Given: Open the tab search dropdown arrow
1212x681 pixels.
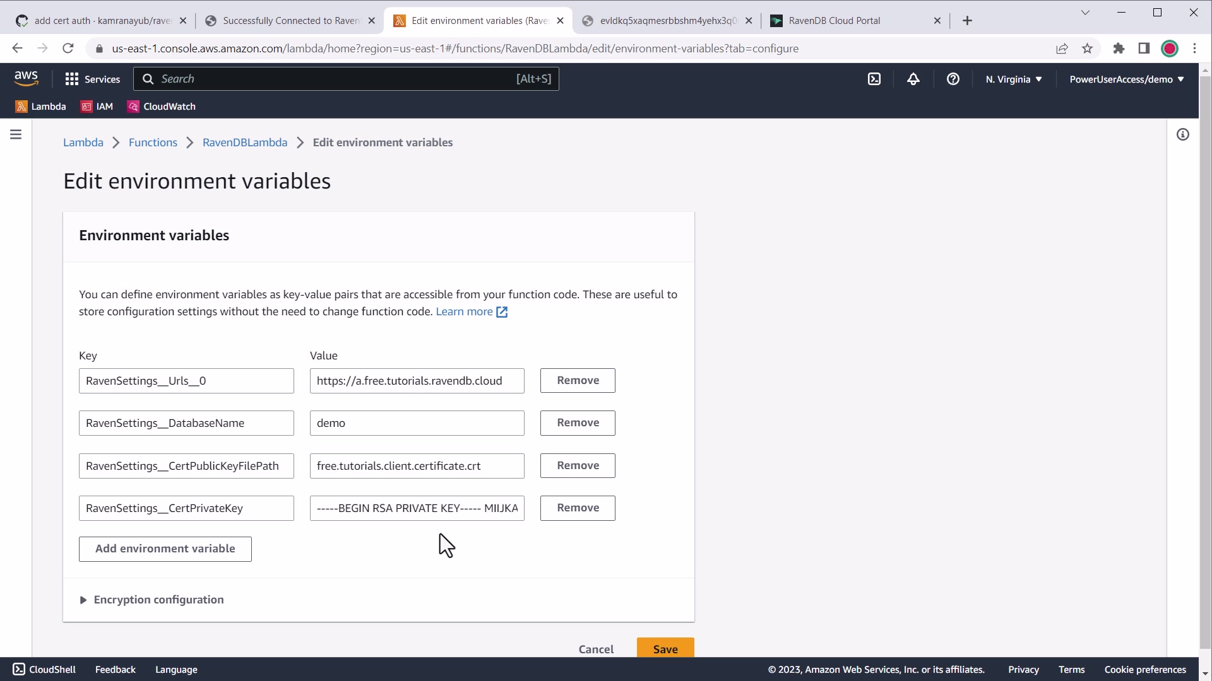Looking at the screenshot, I should coord(1086,13).
